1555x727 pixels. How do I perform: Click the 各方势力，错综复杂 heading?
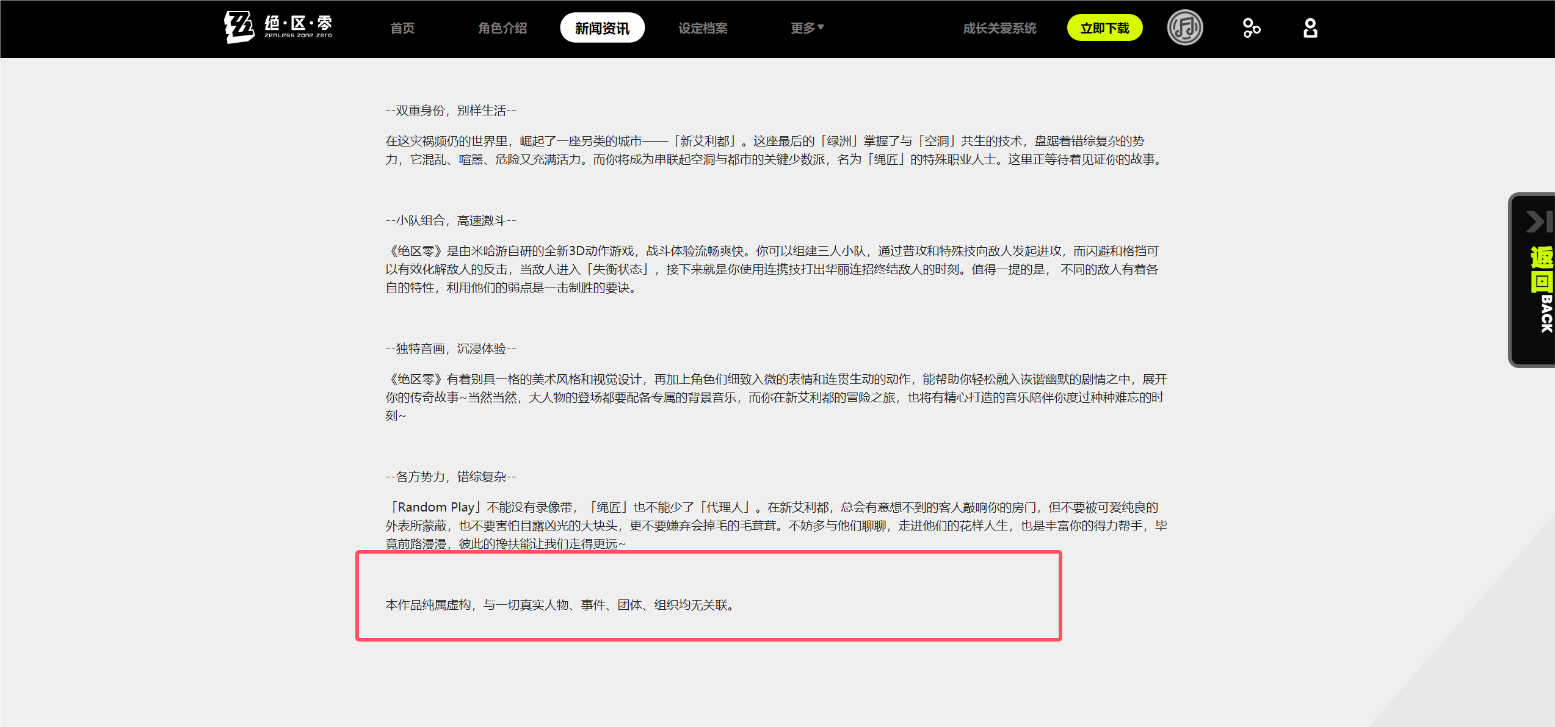(451, 477)
